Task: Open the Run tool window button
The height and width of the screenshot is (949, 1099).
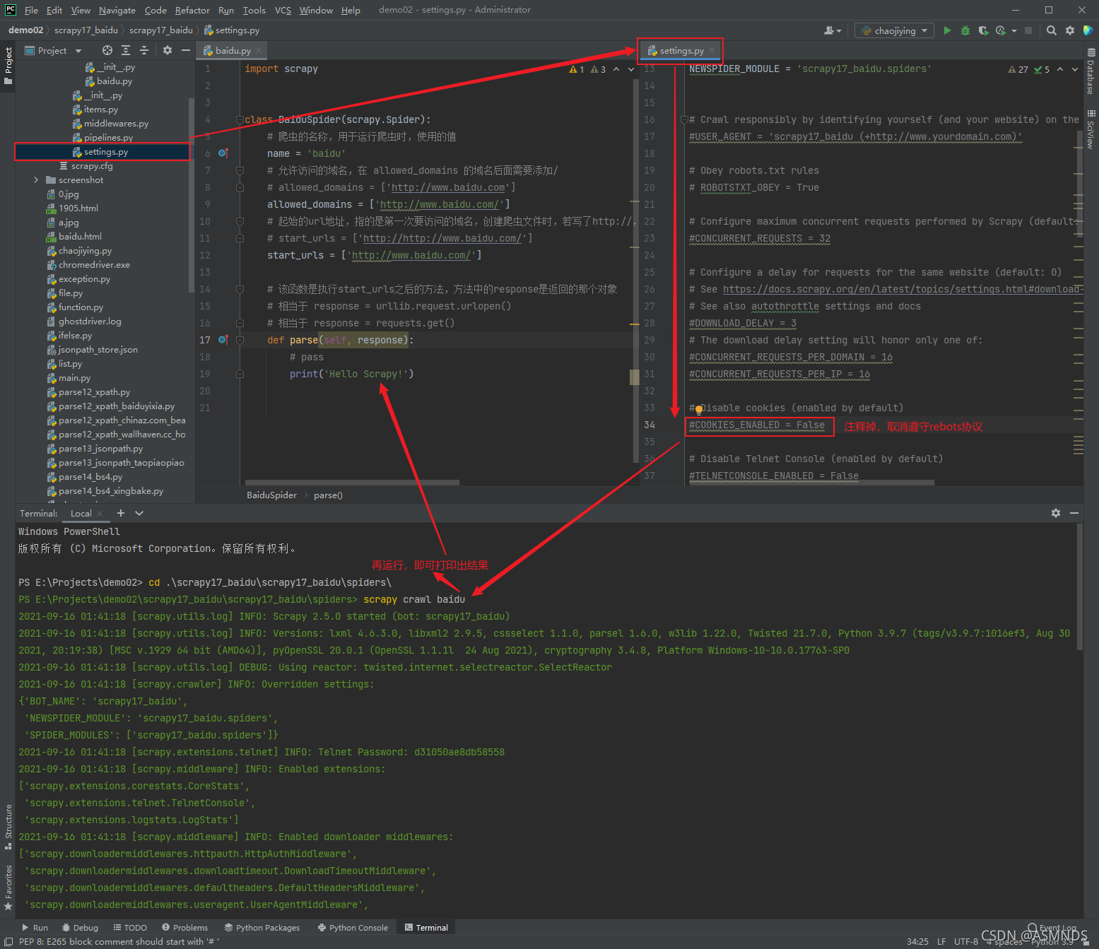Action: [x=35, y=927]
